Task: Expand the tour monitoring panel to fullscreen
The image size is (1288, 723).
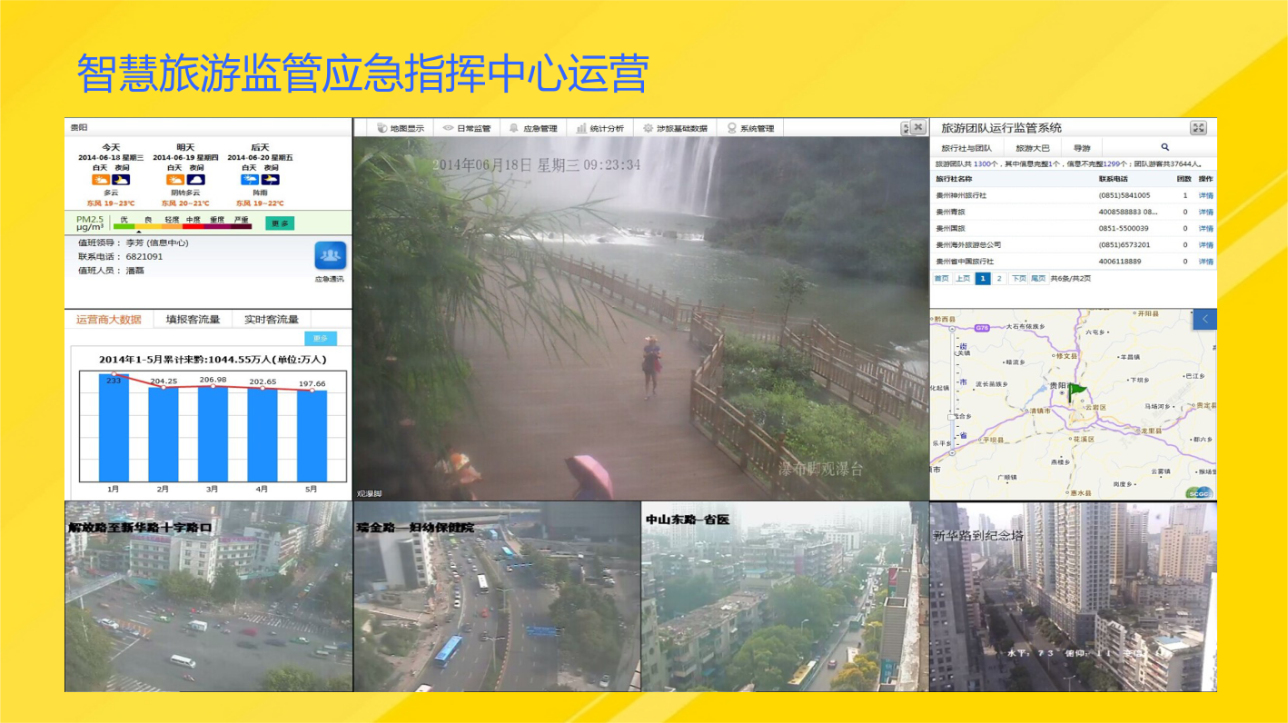Action: click(x=1198, y=128)
